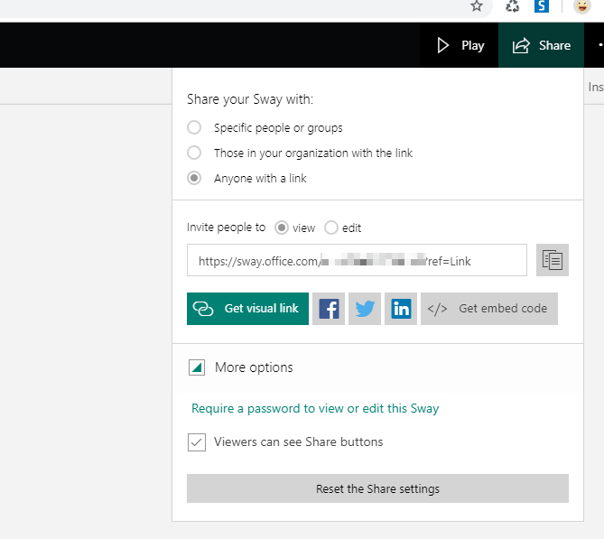Screen dimensions: 604x539
Task: Set invite permission to edit
Action: coord(331,228)
